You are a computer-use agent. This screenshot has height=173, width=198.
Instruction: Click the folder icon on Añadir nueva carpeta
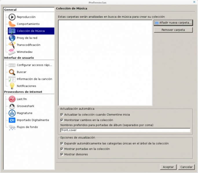pyautogui.click(x=157, y=23)
